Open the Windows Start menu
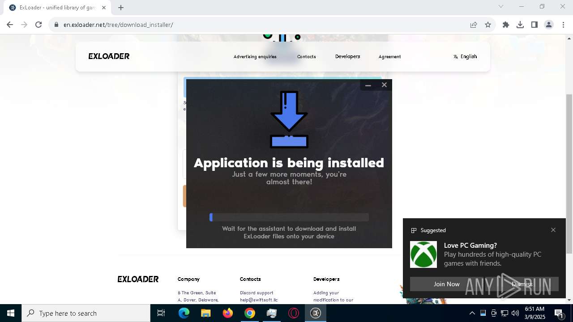Screen dimensions: 573x322 (11, 313)
